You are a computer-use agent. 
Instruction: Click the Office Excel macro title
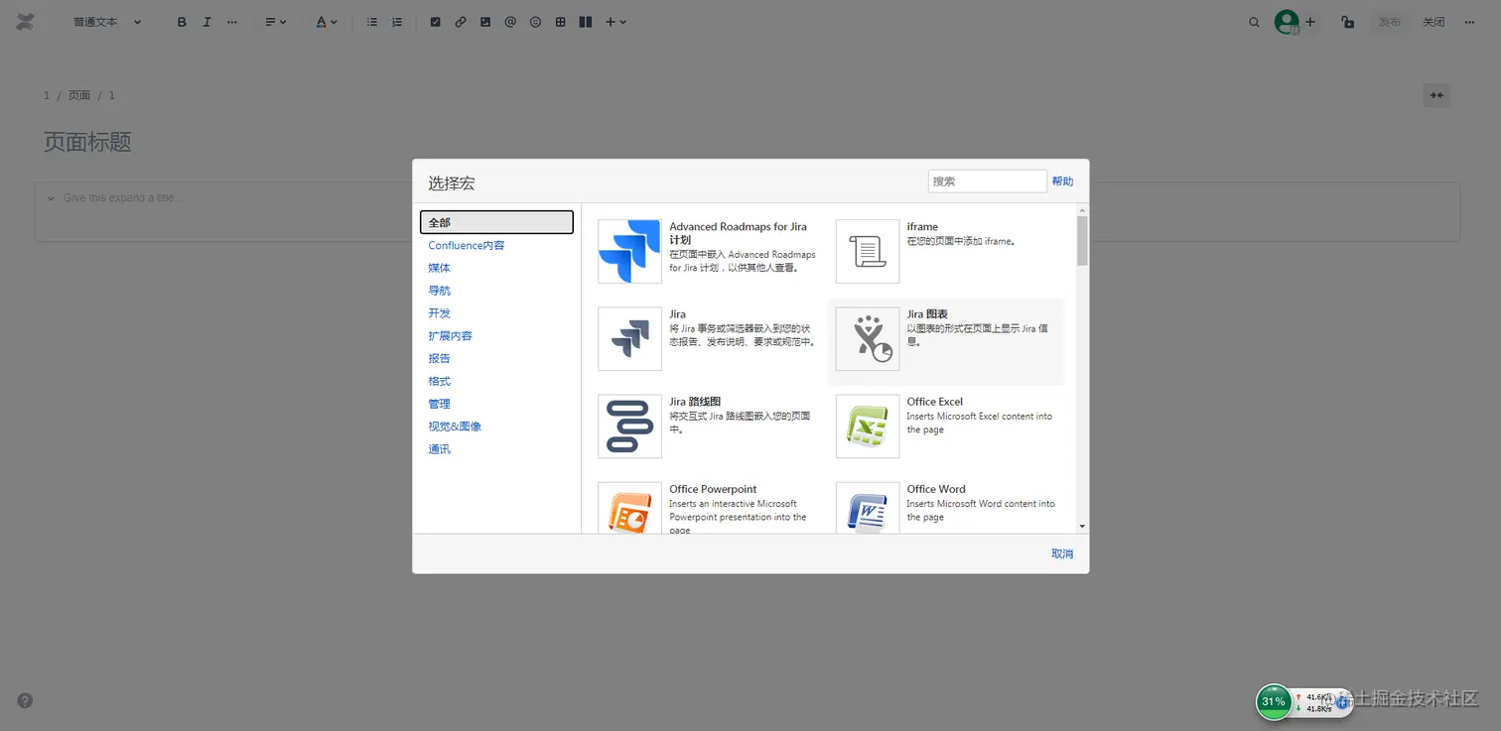tap(935, 402)
